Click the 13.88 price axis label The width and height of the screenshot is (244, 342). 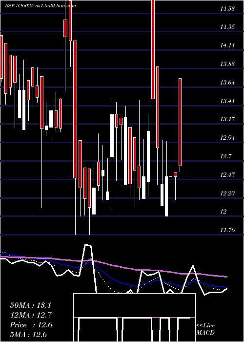(227, 64)
